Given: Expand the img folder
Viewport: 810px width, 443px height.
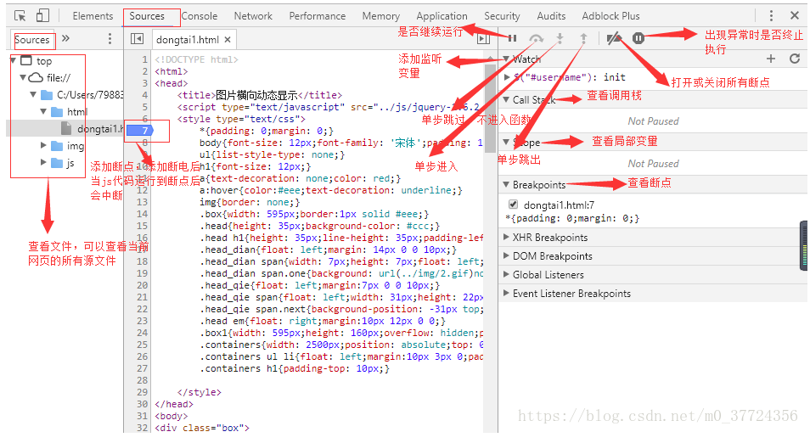Looking at the screenshot, I should click(x=43, y=146).
